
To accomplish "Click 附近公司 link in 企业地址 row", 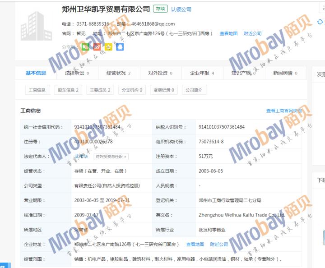I will click(x=219, y=245).
